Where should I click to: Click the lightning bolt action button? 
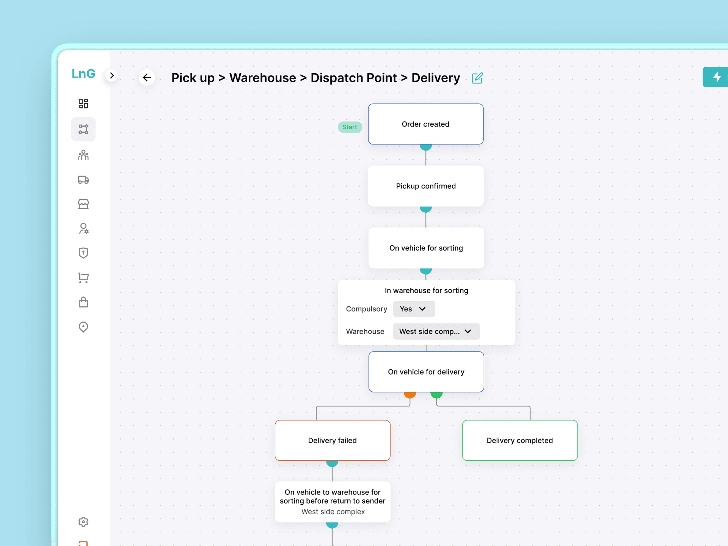pyautogui.click(x=716, y=77)
